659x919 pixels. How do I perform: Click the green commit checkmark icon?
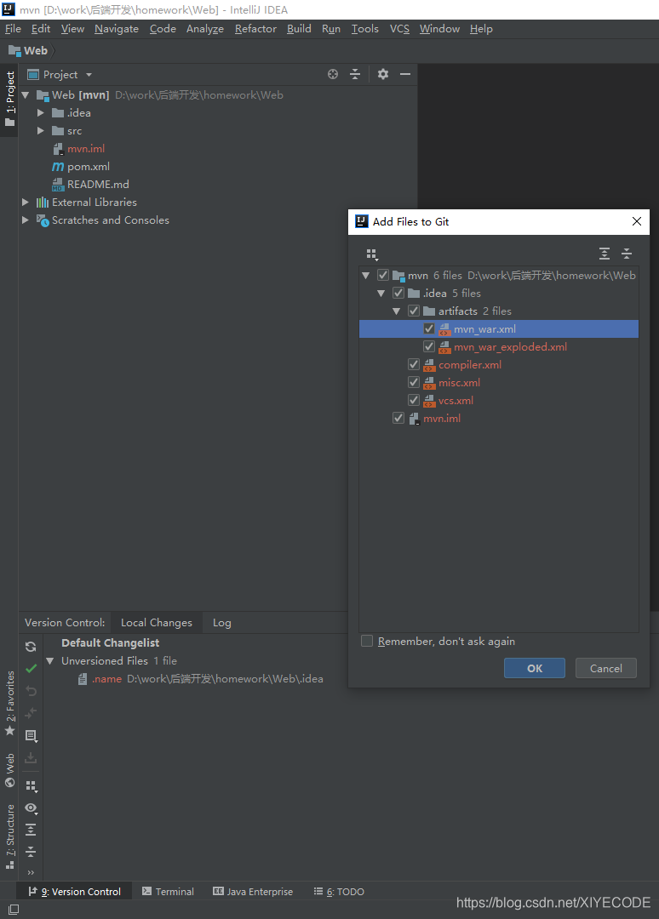click(31, 668)
